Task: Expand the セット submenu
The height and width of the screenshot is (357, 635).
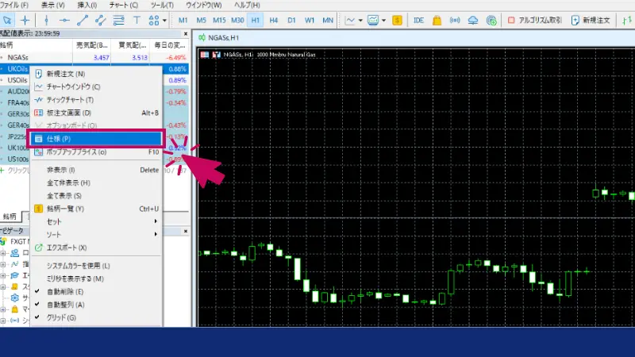Action: (95, 221)
